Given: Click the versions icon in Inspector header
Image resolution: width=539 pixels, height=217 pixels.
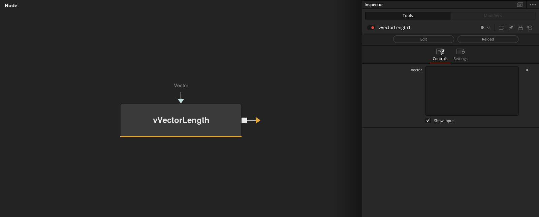Looking at the screenshot, I should (501, 28).
